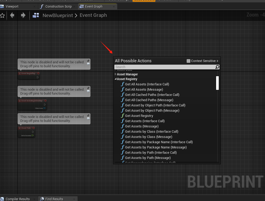
Task: Select Get Assets (Interface Call)
Action: [145, 121]
